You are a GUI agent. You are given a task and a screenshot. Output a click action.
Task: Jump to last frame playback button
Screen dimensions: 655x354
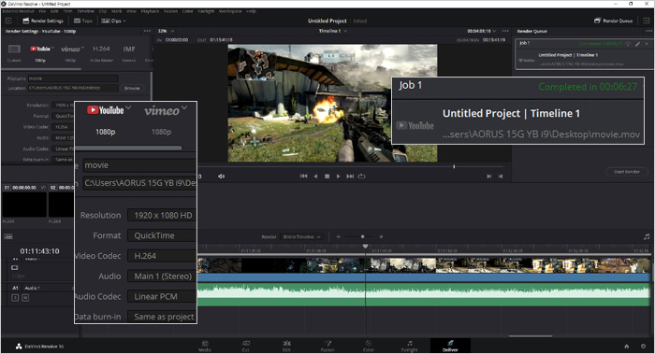pos(350,177)
